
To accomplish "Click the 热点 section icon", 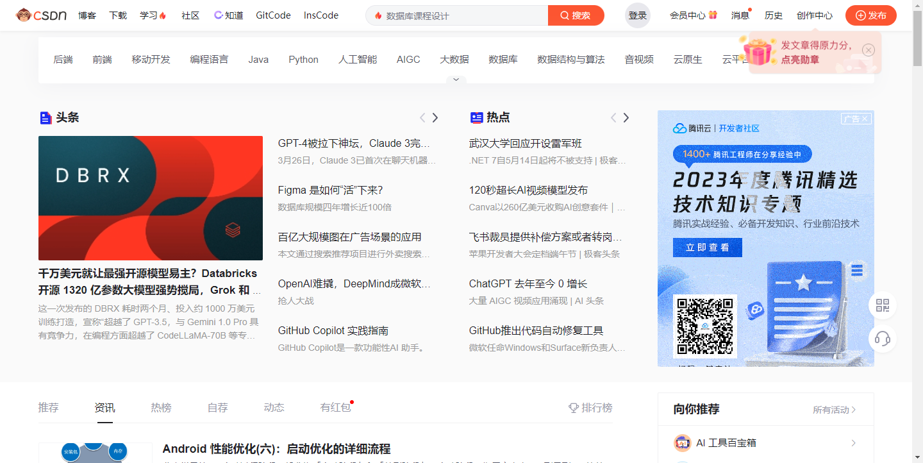I will (x=476, y=118).
